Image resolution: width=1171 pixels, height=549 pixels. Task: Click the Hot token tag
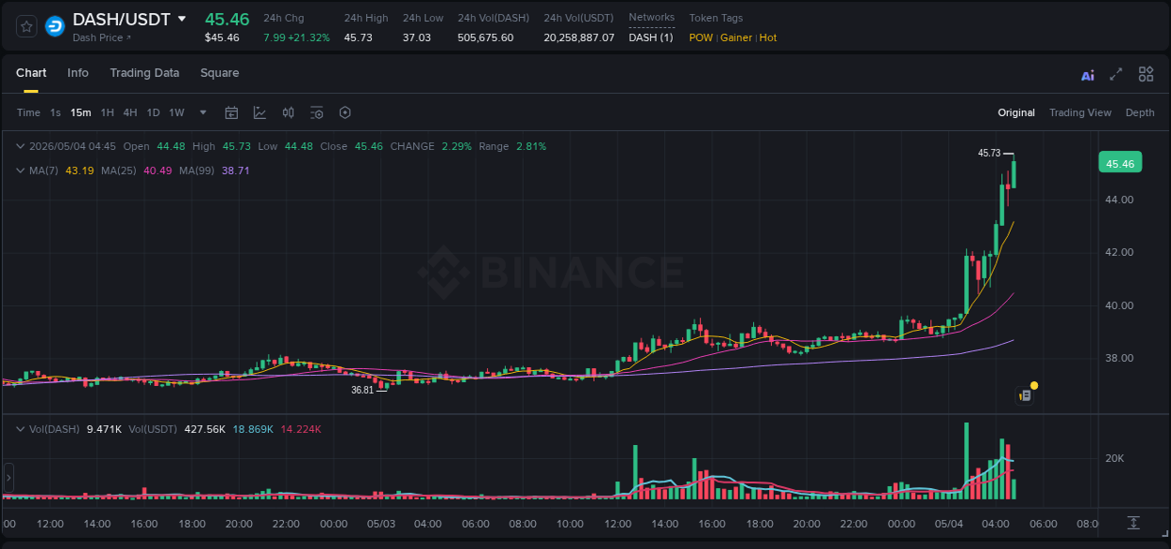tap(768, 37)
